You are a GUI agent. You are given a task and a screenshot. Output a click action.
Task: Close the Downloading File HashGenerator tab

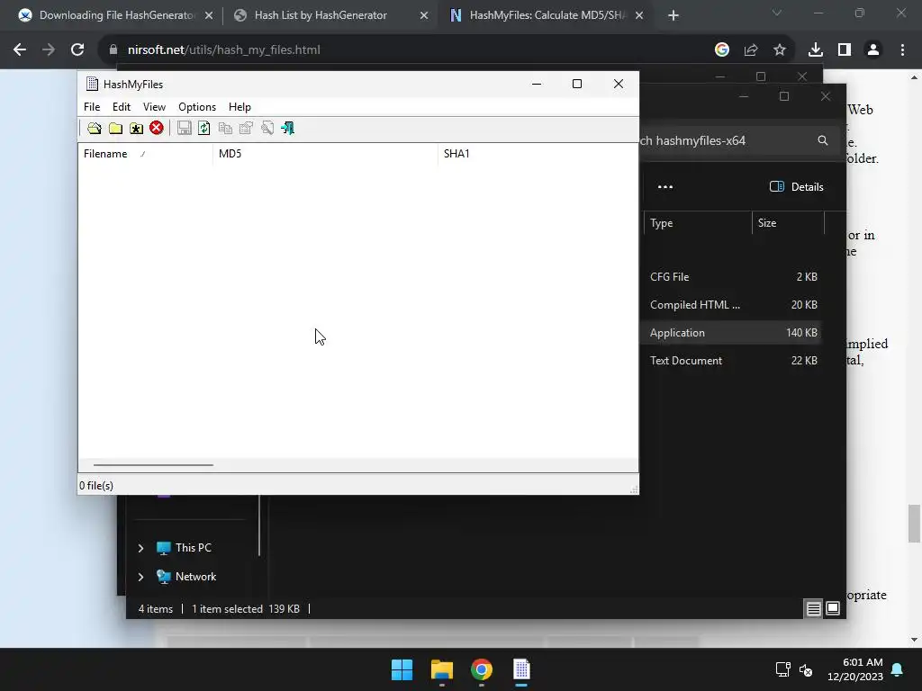209,15
